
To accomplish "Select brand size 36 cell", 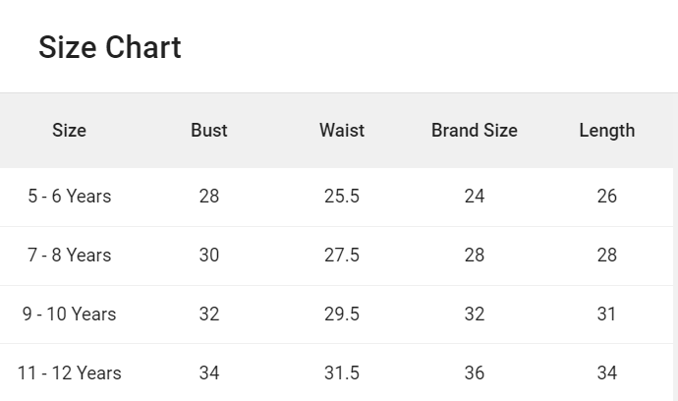I will [475, 373].
